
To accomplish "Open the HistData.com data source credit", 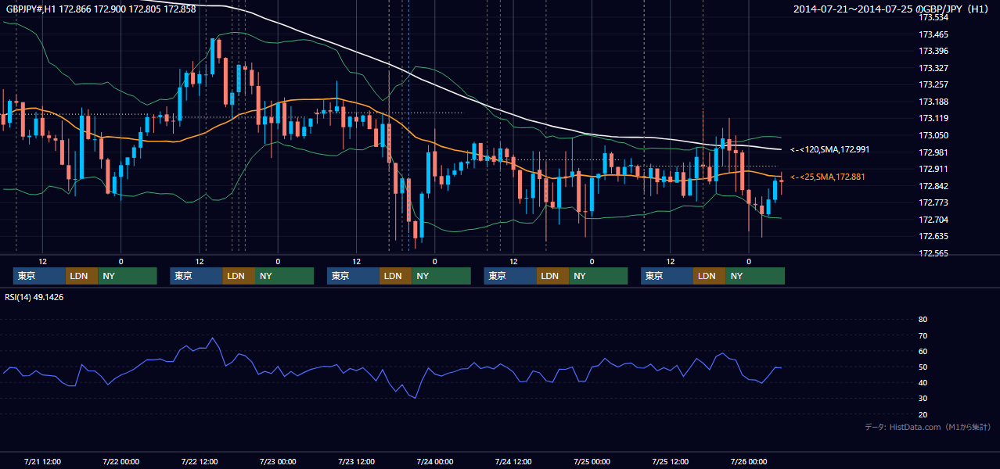I will [x=928, y=427].
